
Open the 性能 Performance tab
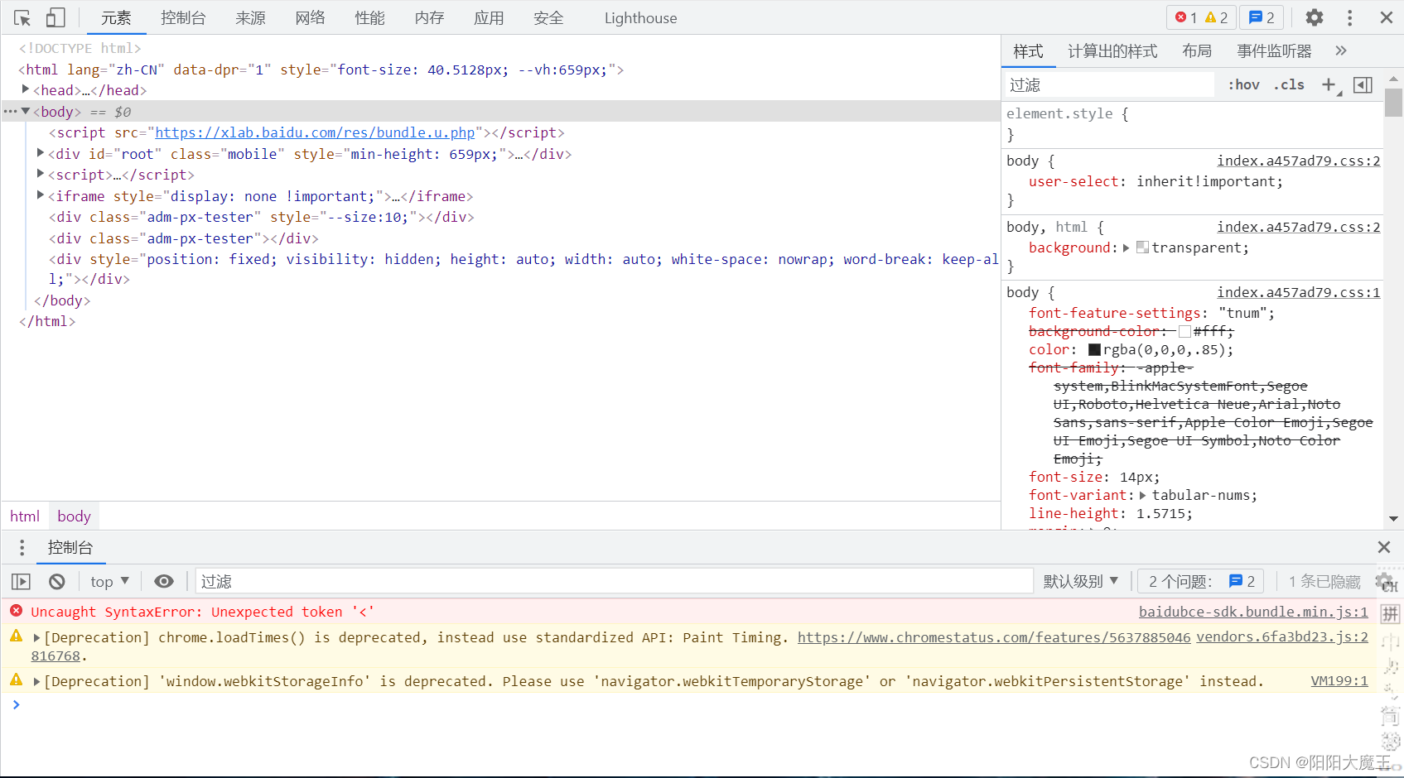point(369,17)
